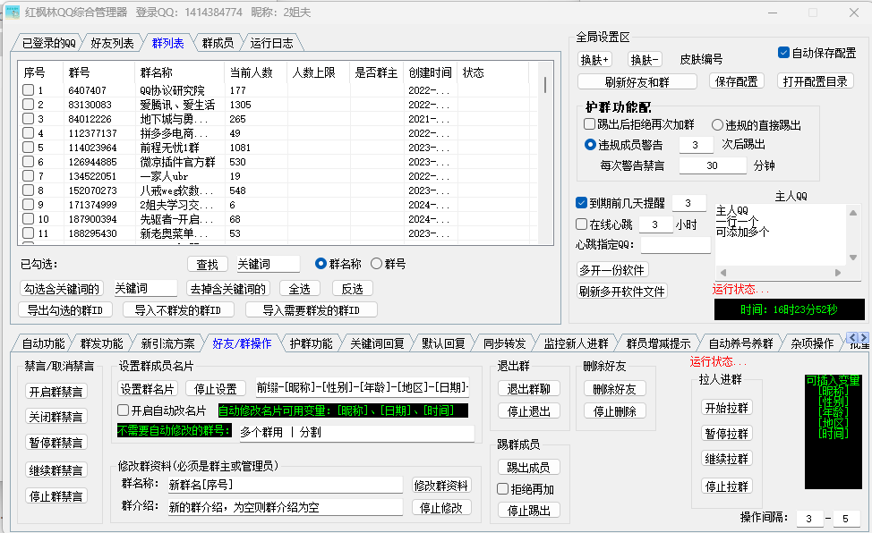Toggle the 自动保存配置 checkbox
The image size is (872, 533).
click(784, 53)
